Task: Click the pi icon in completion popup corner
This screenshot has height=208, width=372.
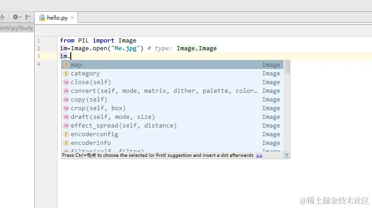Action: coord(287,155)
